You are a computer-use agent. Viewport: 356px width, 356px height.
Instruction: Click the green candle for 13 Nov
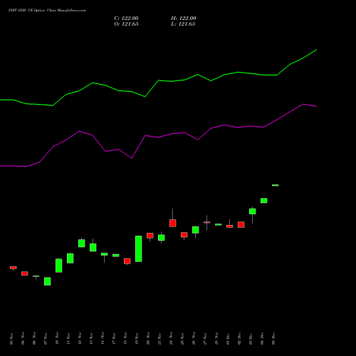click(x=93, y=248)
